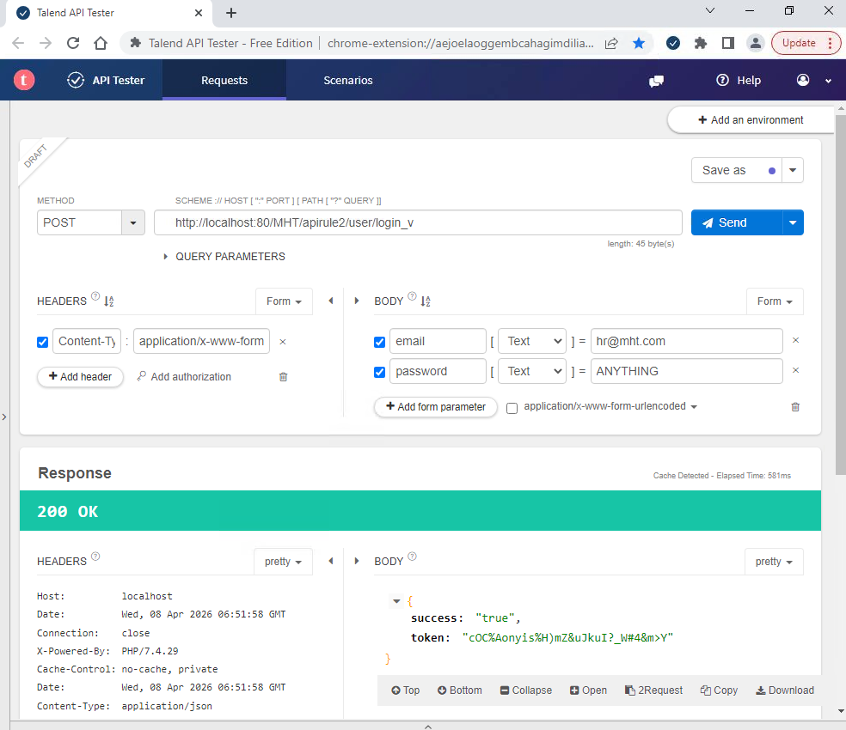Click Send to execute the request
Viewport: 846px width, 730px height.
tap(737, 222)
